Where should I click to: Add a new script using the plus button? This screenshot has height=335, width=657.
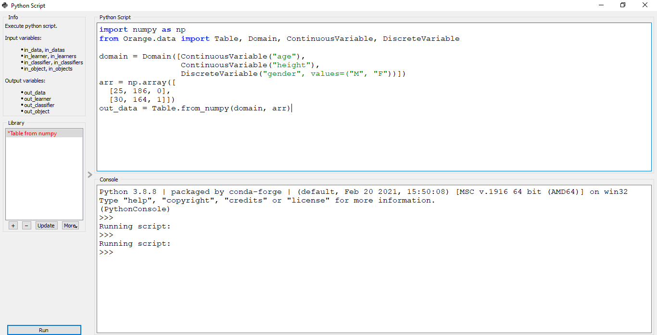click(x=13, y=225)
